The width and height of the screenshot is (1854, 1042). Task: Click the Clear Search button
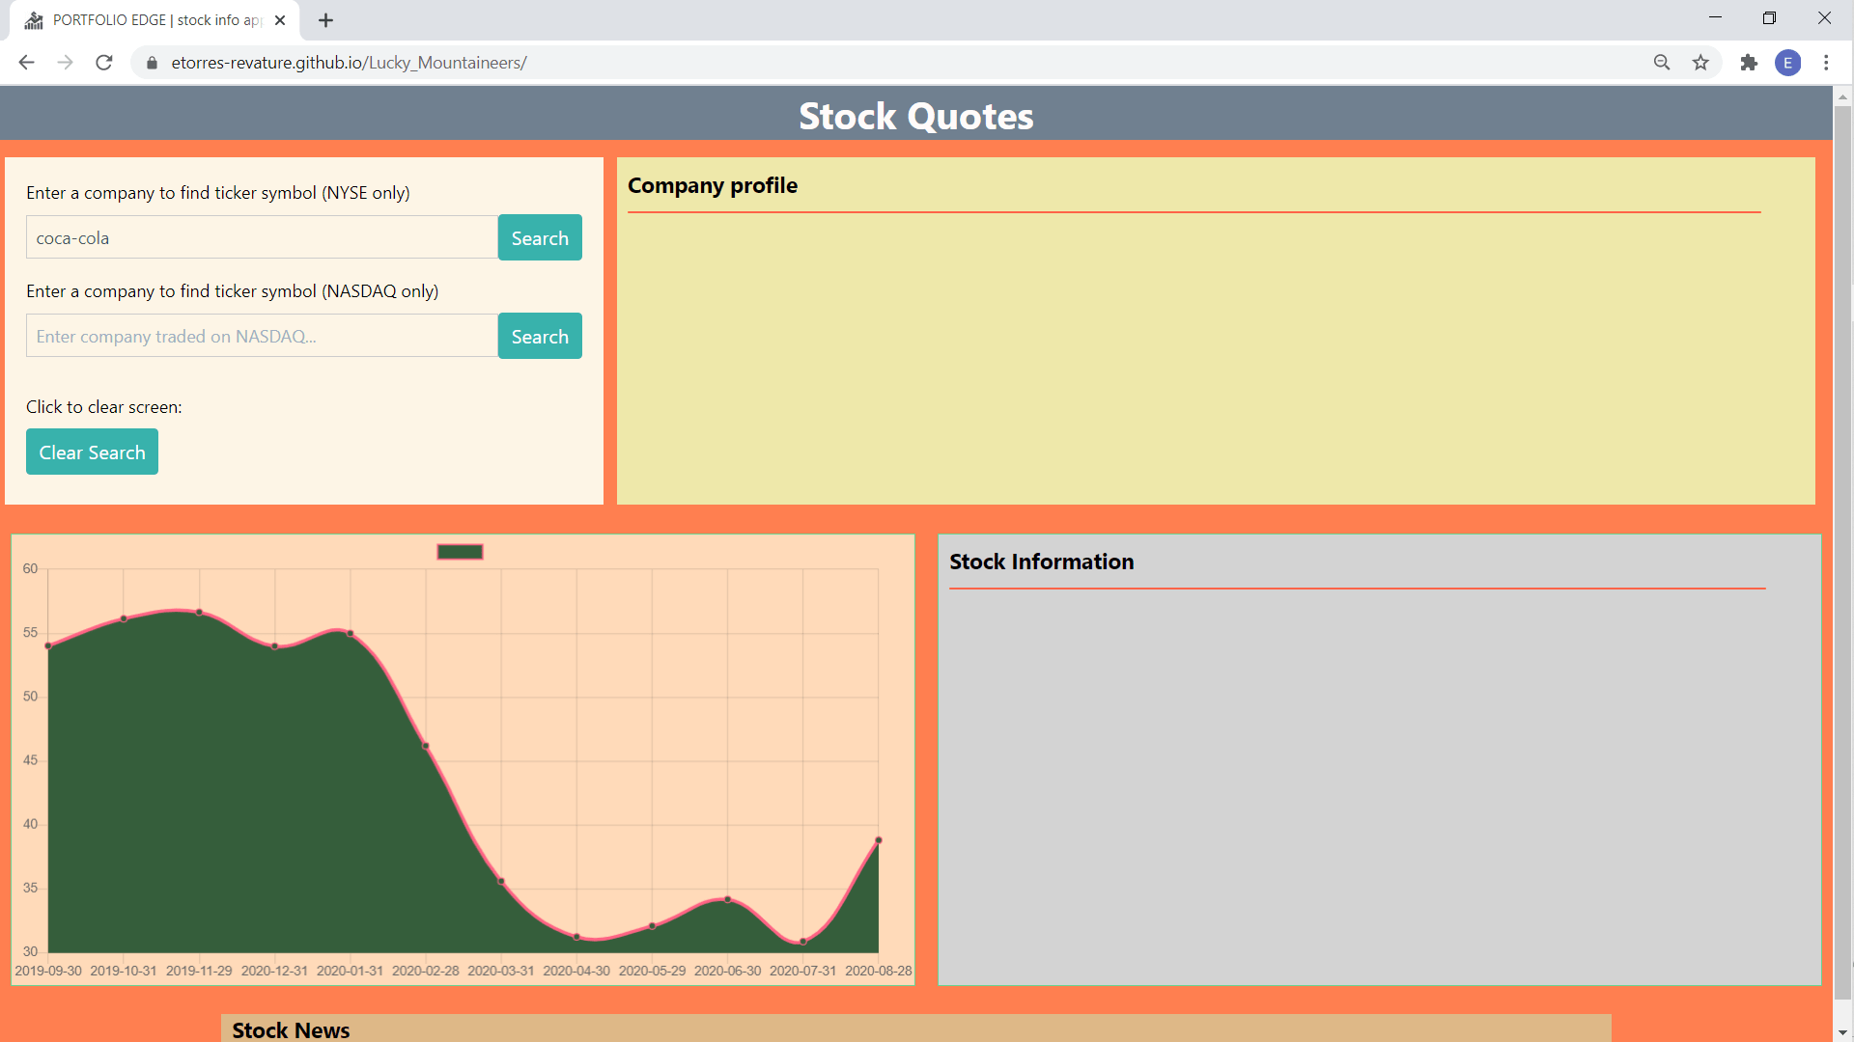[92, 452]
